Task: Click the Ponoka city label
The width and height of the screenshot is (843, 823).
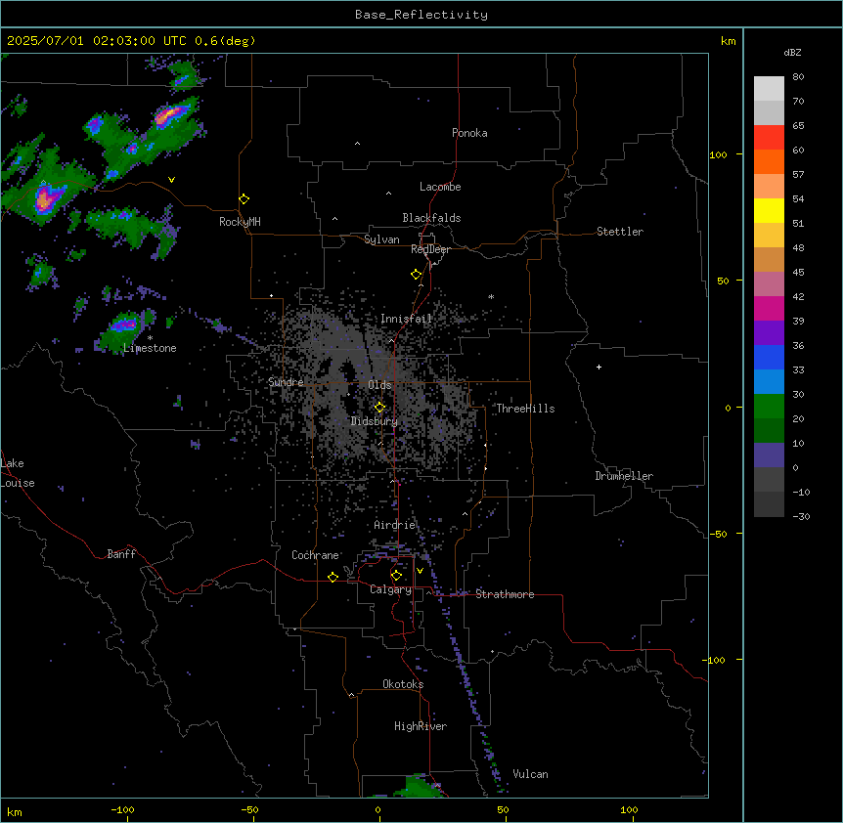Action: pyautogui.click(x=469, y=133)
